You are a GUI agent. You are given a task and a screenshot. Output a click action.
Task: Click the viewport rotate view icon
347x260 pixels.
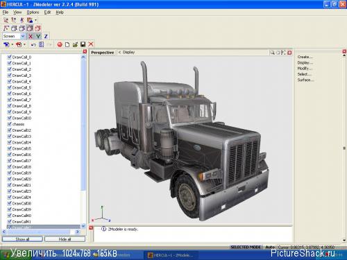click(x=278, y=53)
